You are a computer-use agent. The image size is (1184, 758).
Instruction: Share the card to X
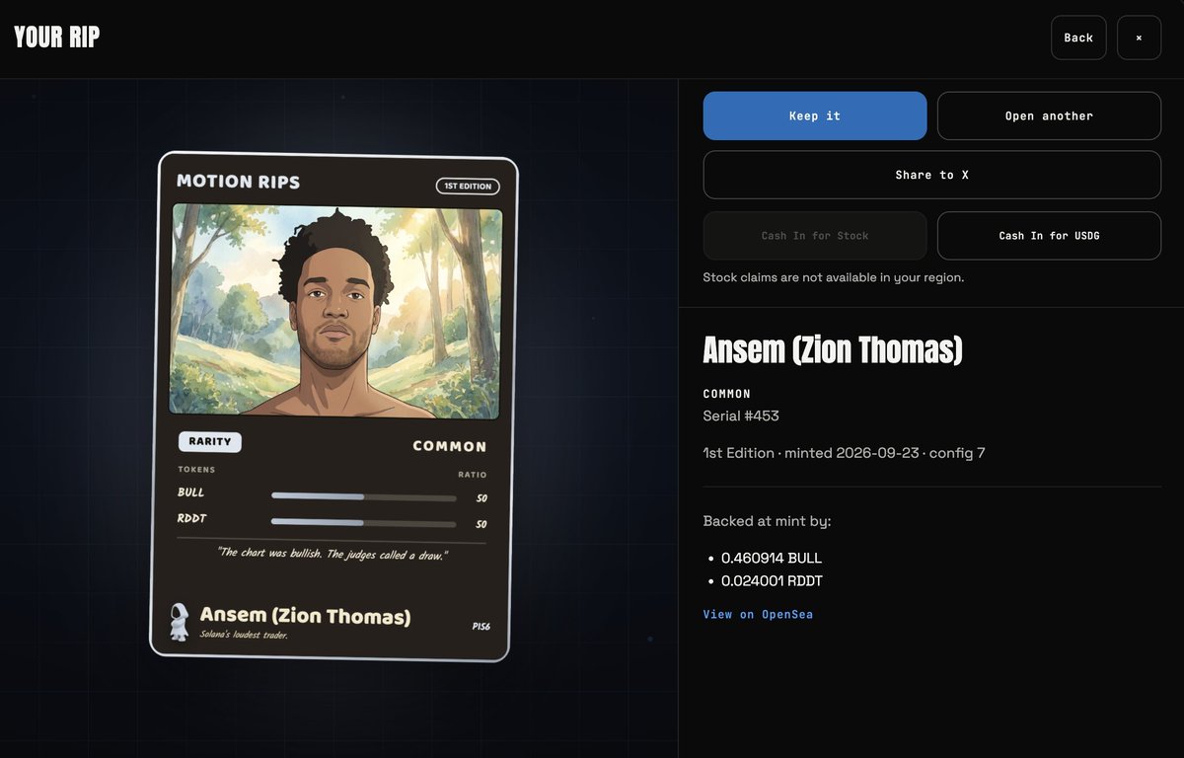932,175
